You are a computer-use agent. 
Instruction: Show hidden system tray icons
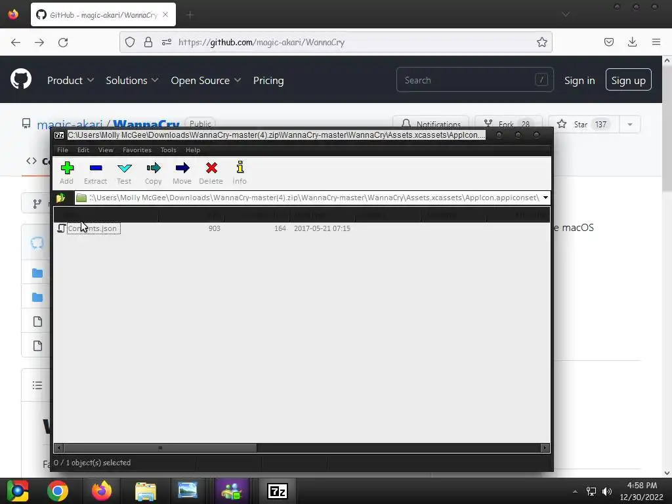coord(575,492)
